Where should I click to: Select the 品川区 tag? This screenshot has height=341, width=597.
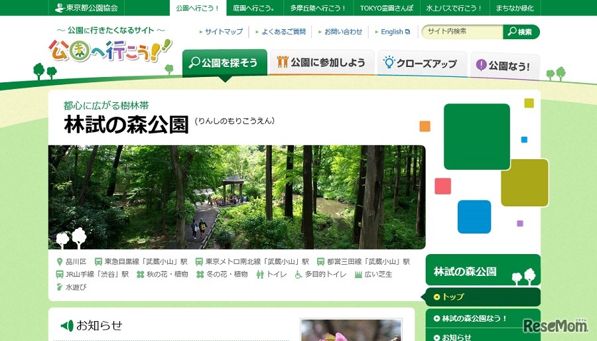76,262
